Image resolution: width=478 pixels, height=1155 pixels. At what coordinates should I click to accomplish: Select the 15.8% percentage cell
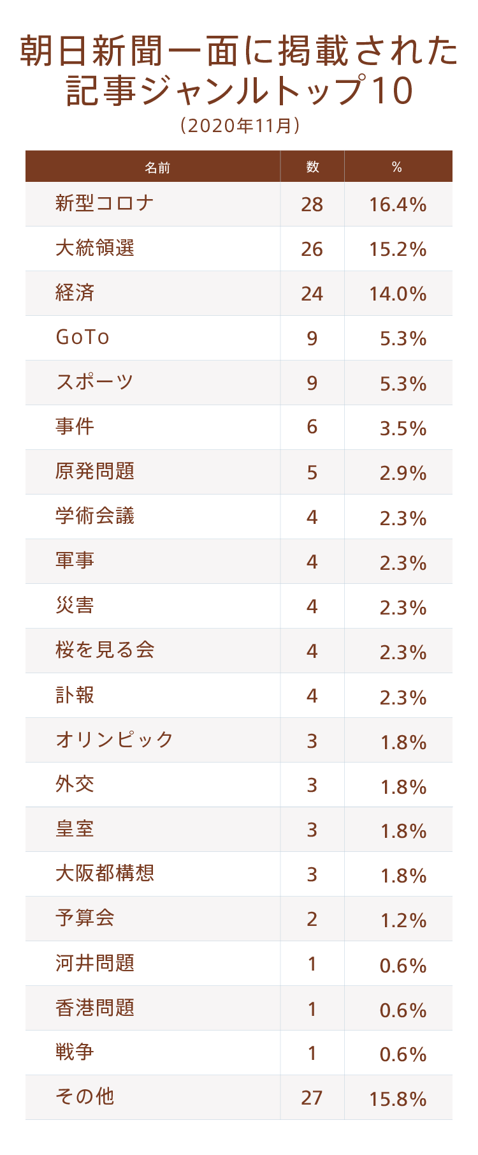[x=398, y=1098]
